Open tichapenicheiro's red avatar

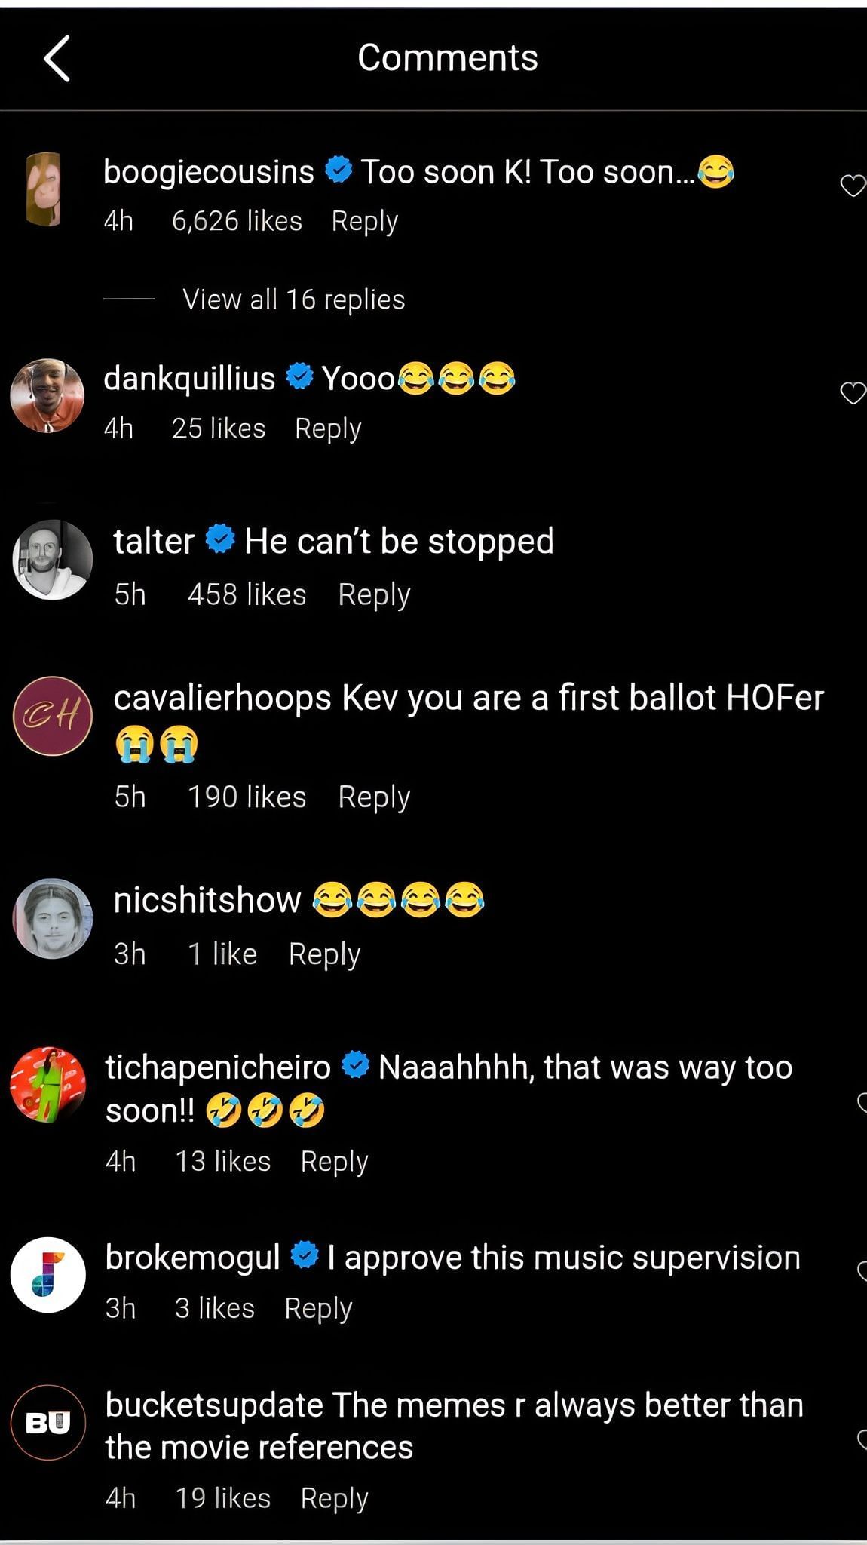pos(47,1085)
